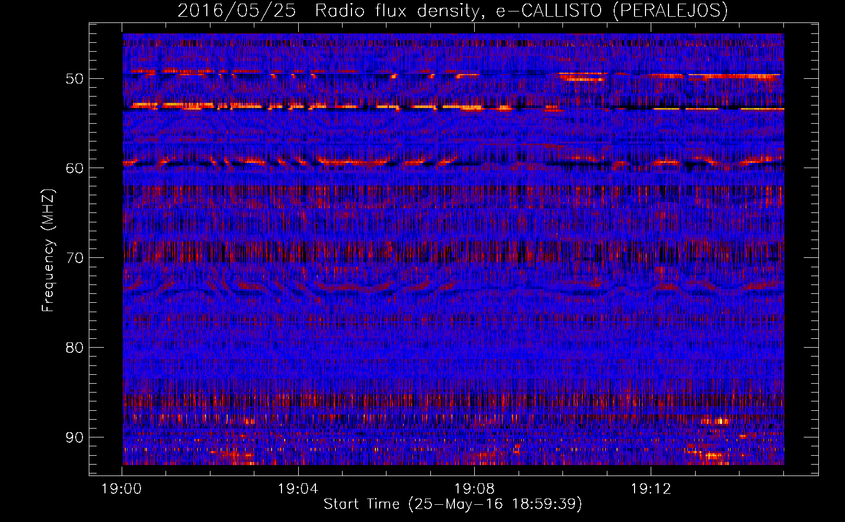
Task: Click the '19:00' time tick label
Action: pyautogui.click(x=122, y=489)
